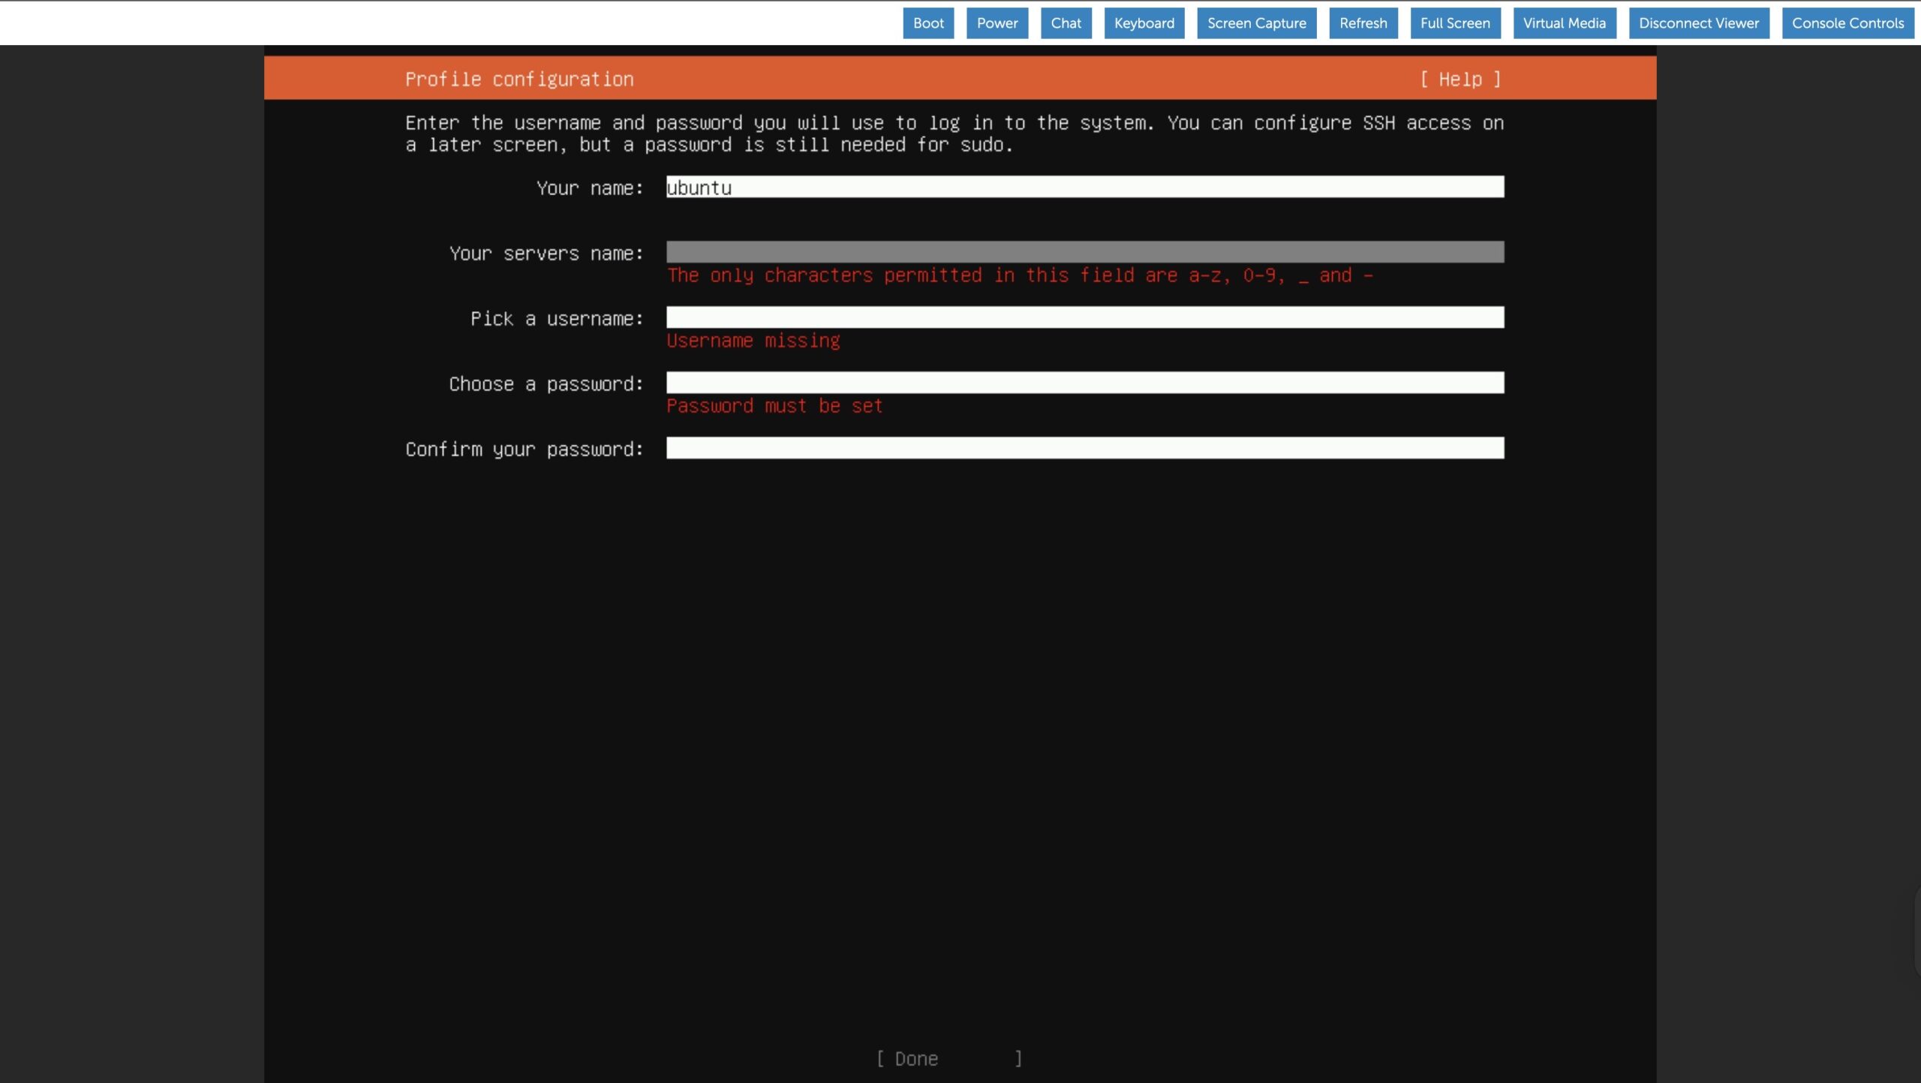Click the 'Profile configuration' header title

pyautogui.click(x=519, y=80)
